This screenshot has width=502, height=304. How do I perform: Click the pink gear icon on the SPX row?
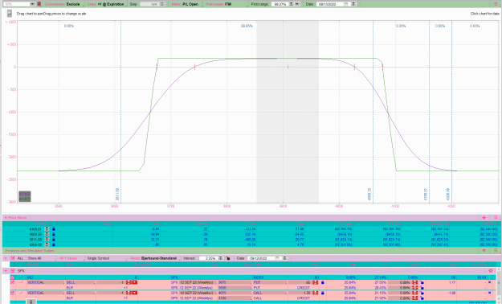click(491, 271)
